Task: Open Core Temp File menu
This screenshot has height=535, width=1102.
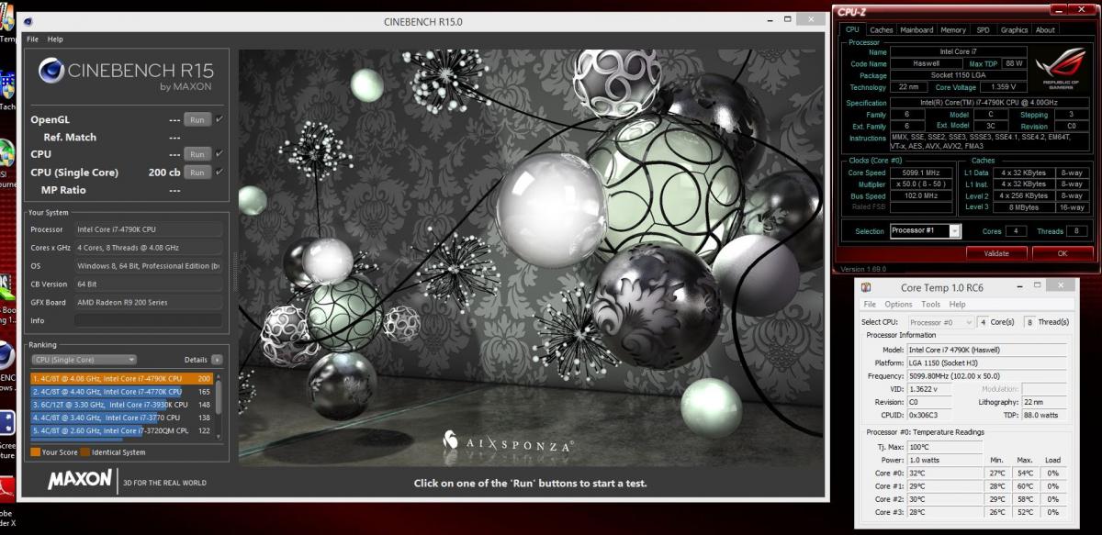Action: click(x=870, y=305)
